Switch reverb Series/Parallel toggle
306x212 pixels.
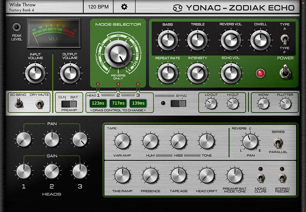(278, 143)
